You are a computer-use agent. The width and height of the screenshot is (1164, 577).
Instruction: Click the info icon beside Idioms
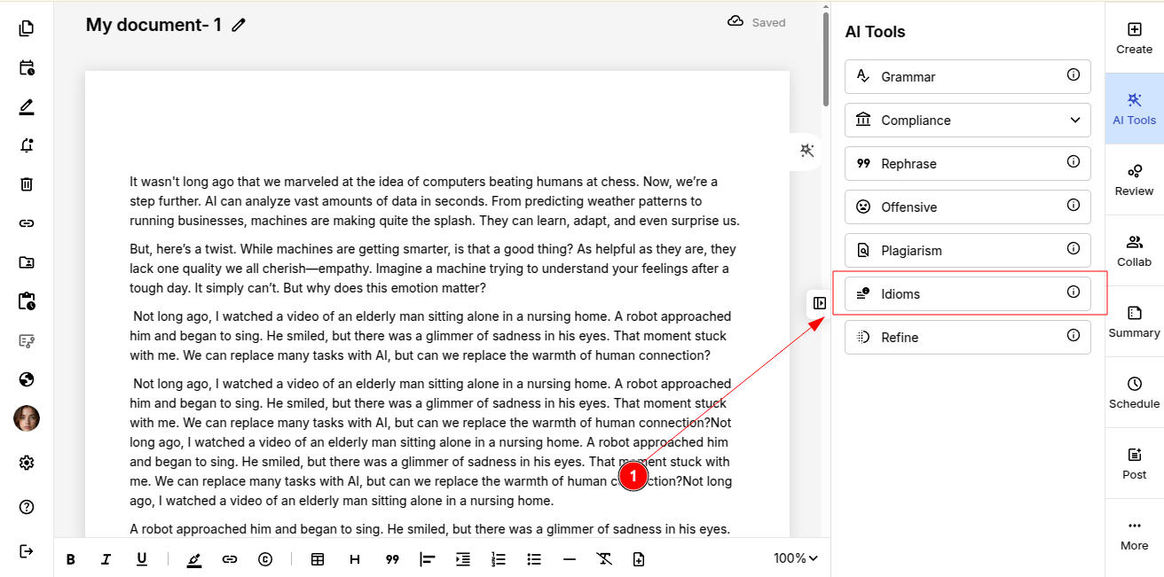[1073, 292]
